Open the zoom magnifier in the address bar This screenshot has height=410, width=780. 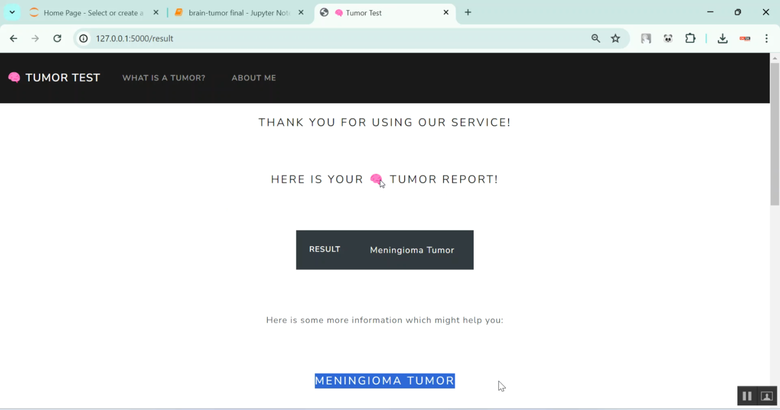coord(596,39)
